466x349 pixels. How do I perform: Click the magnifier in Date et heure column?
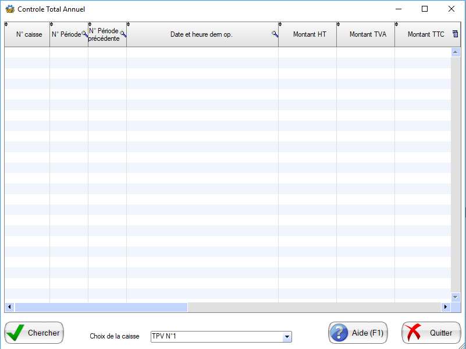275,34
